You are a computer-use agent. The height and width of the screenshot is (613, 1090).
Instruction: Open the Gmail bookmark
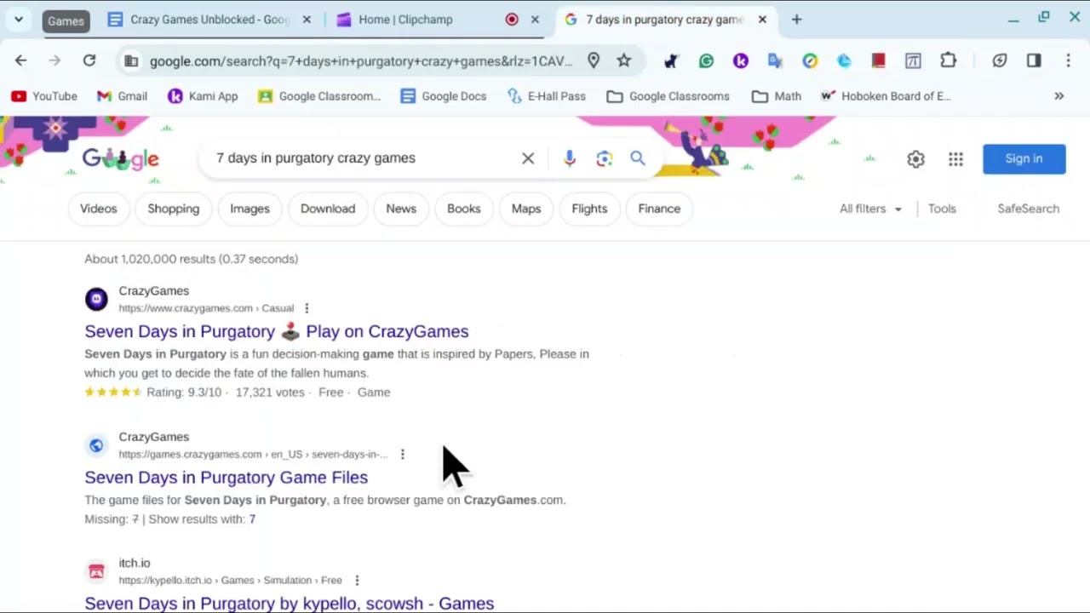tap(122, 96)
